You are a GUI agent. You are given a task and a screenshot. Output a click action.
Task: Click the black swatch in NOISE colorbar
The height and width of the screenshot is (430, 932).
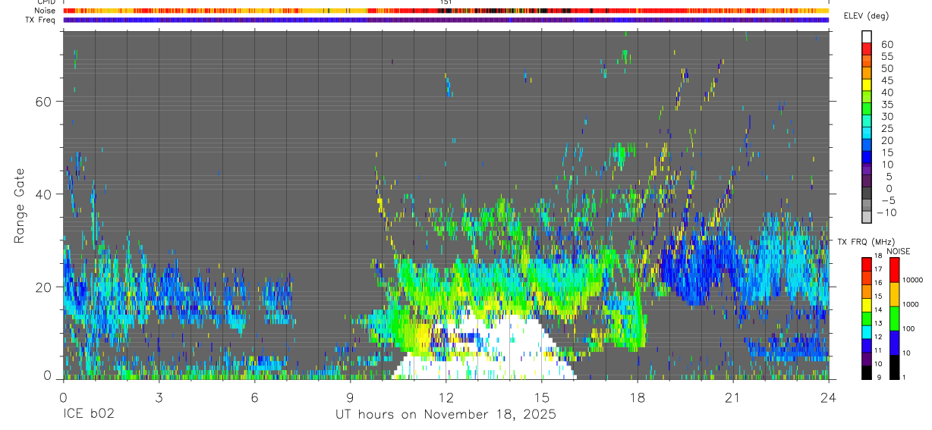tap(894, 366)
